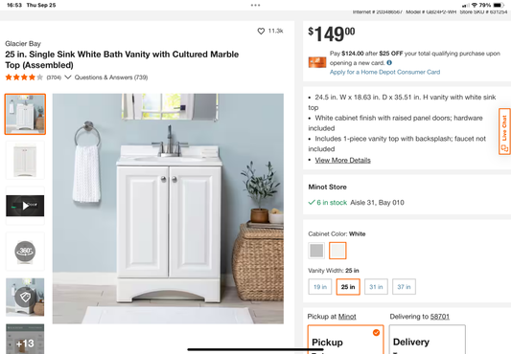Play the product video thumbnail

(x=25, y=206)
